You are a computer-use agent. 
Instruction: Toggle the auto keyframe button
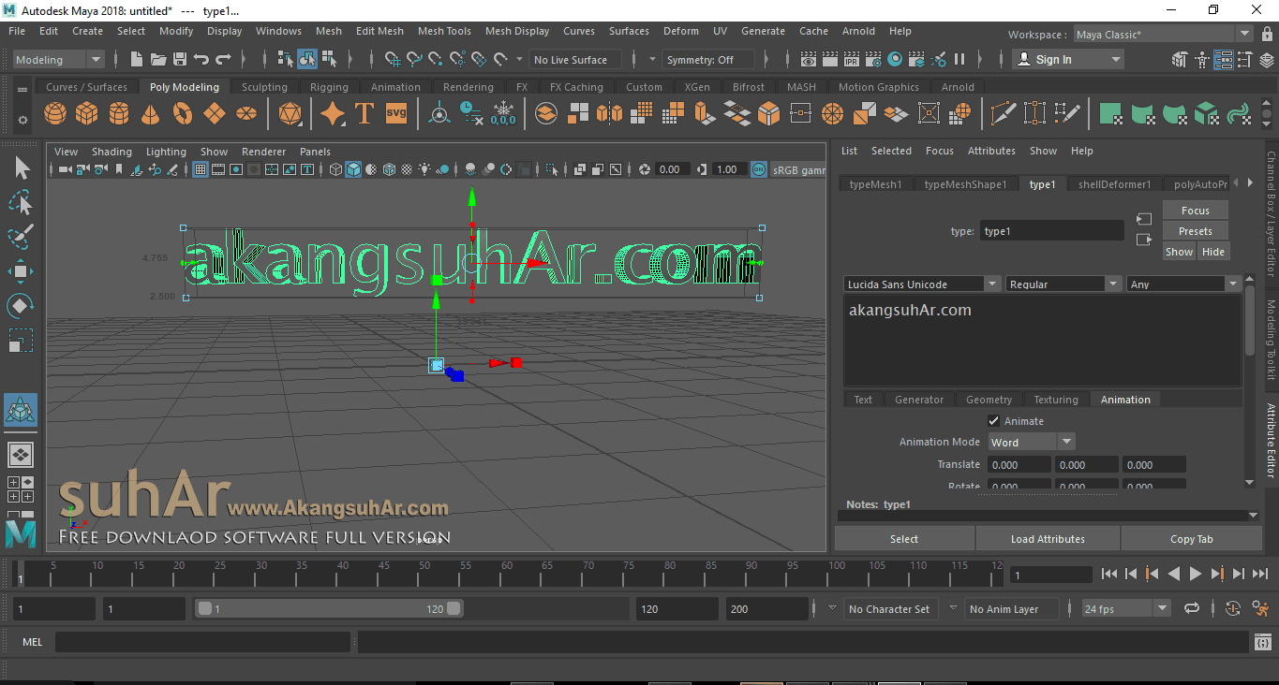(1233, 608)
